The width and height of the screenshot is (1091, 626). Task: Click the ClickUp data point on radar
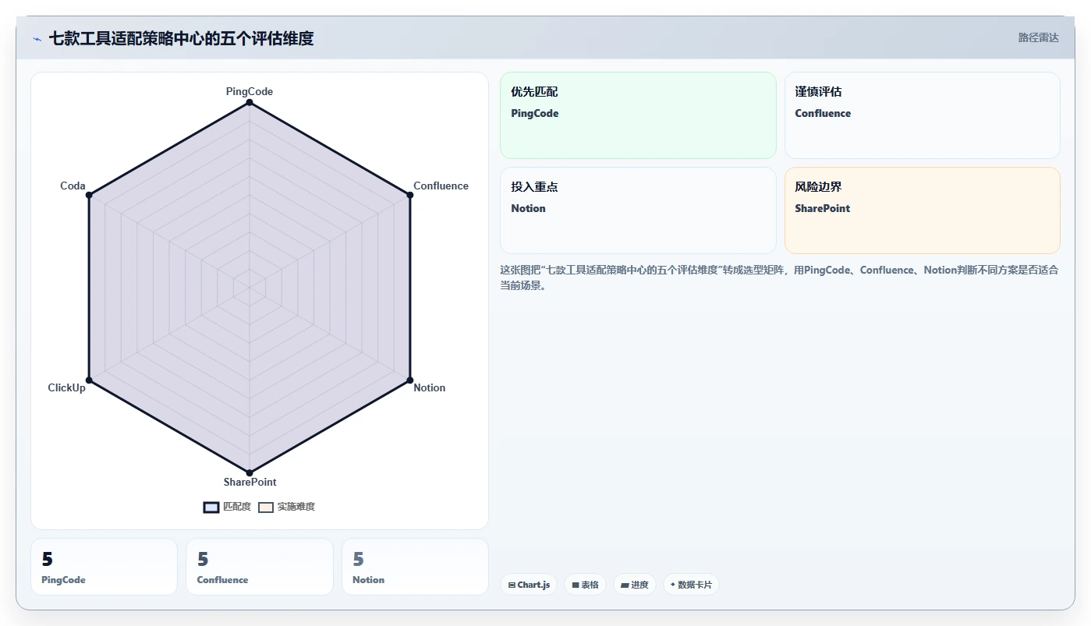[x=89, y=380]
